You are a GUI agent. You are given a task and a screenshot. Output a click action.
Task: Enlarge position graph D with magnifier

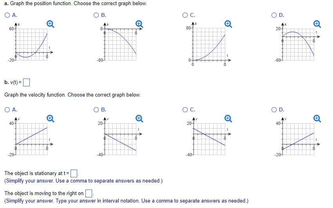pyautogui.click(x=317, y=24)
